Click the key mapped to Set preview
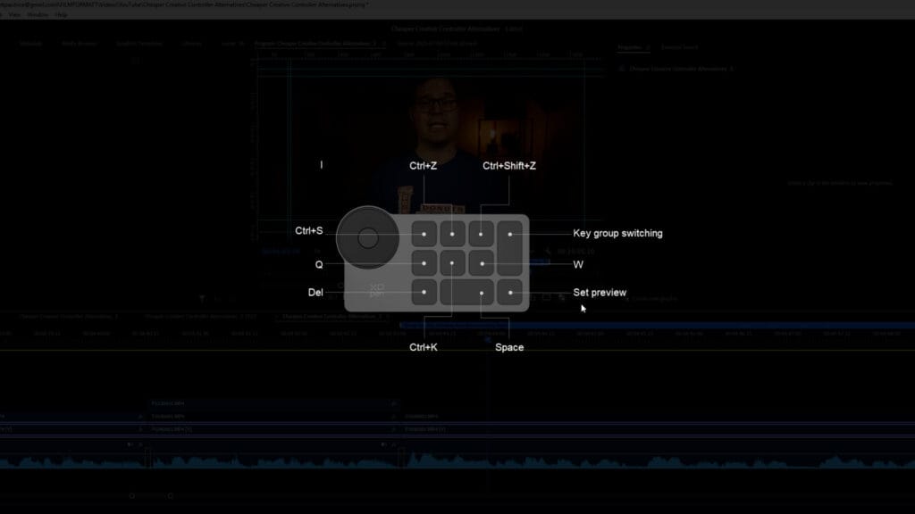The width and height of the screenshot is (915, 514). (x=510, y=292)
